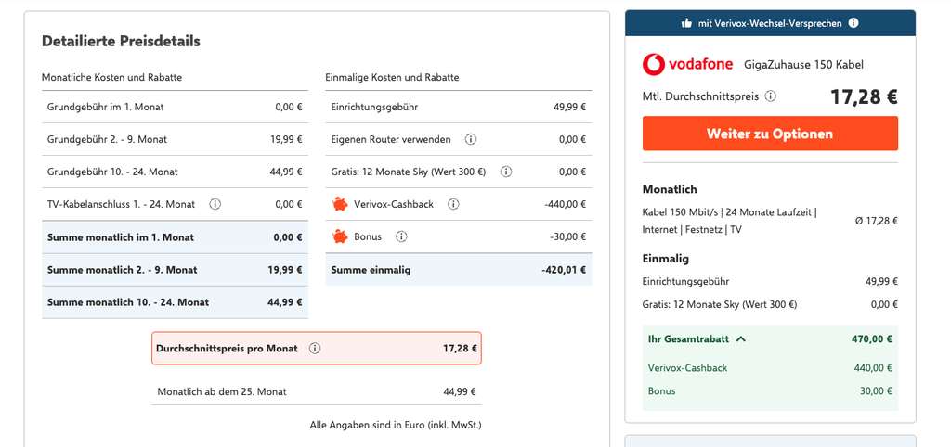This screenshot has width=951, height=447.
Task: Click Weiter zu Optionen button
Action: click(770, 134)
